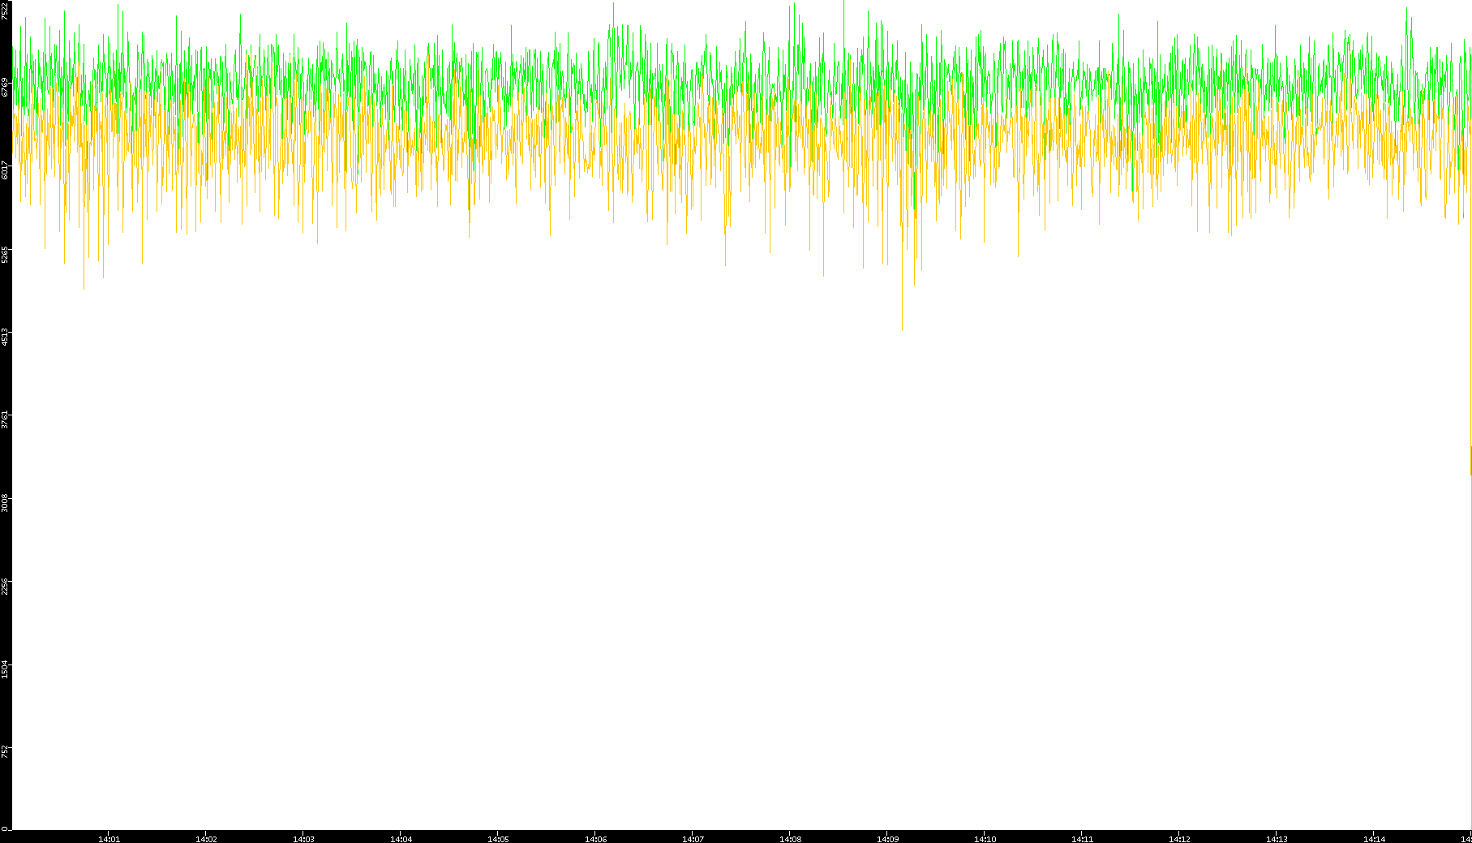The image size is (1472, 843).
Task: Click the 6017 y-axis value
Action: (5, 170)
